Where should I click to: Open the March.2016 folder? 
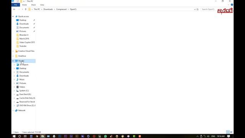pos(24,39)
